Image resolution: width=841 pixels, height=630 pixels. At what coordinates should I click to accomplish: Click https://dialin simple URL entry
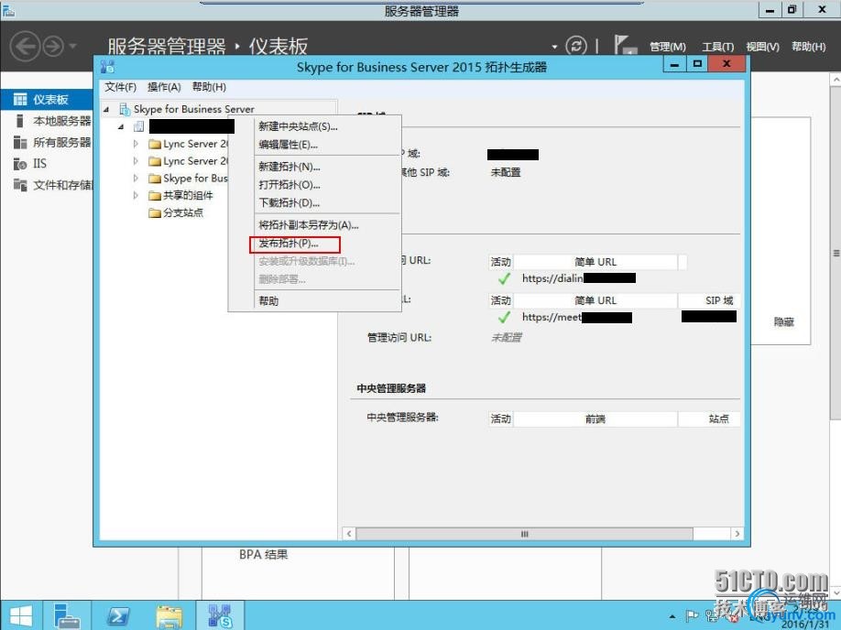[x=578, y=277]
